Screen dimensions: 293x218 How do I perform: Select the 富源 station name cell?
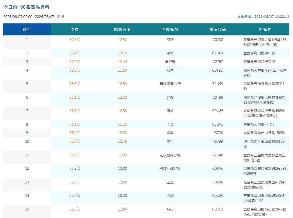click(x=170, y=40)
